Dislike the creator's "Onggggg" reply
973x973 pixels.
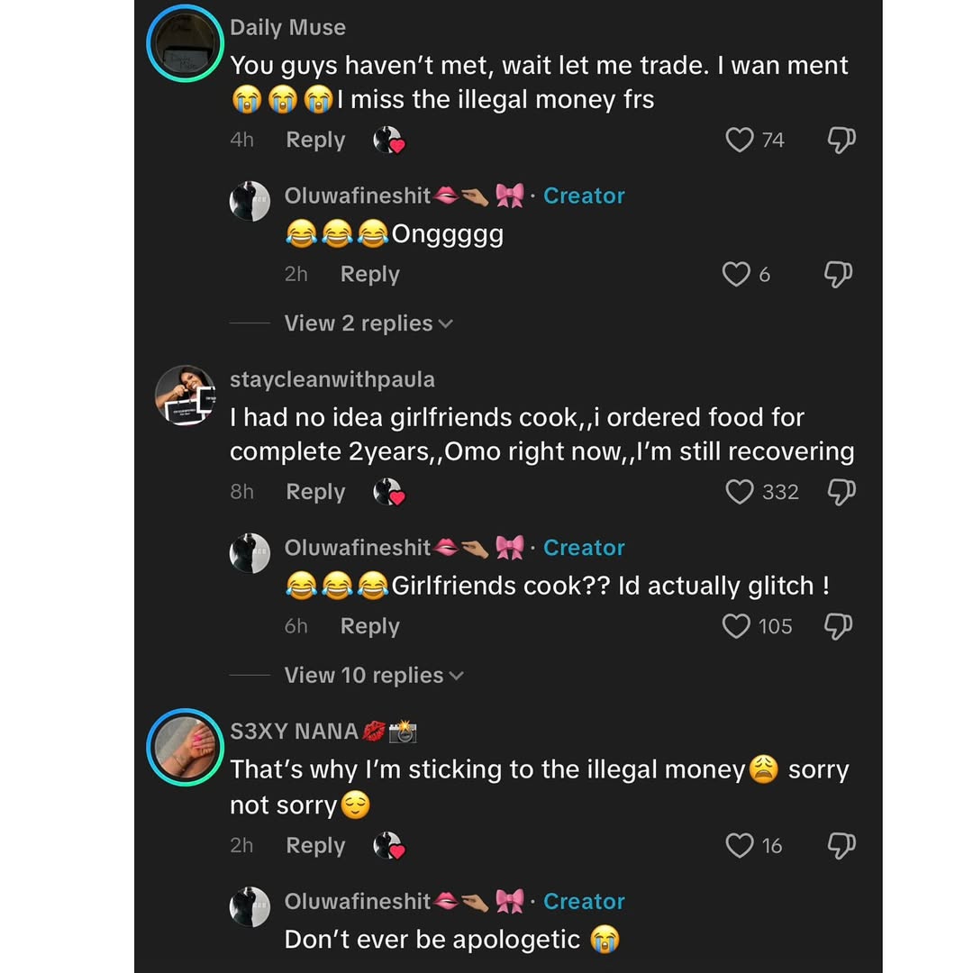tap(839, 274)
